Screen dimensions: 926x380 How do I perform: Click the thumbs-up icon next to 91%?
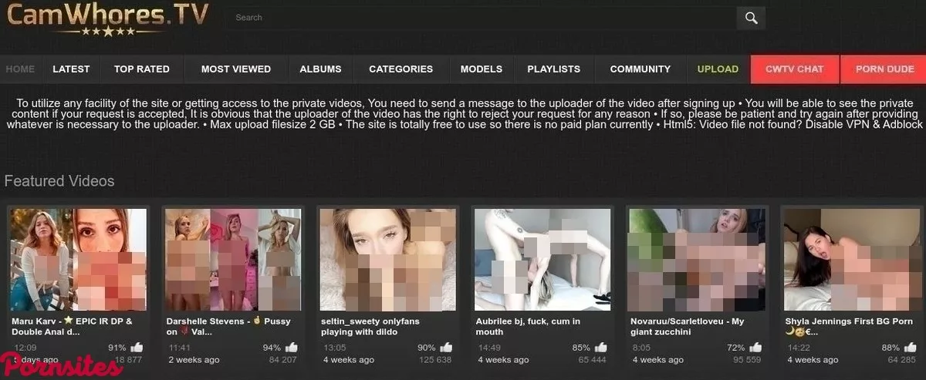137,348
